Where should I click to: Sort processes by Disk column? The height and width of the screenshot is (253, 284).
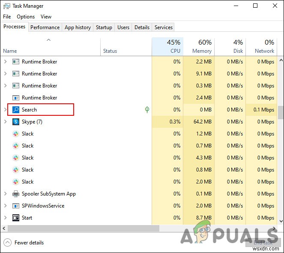click(230, 47)
